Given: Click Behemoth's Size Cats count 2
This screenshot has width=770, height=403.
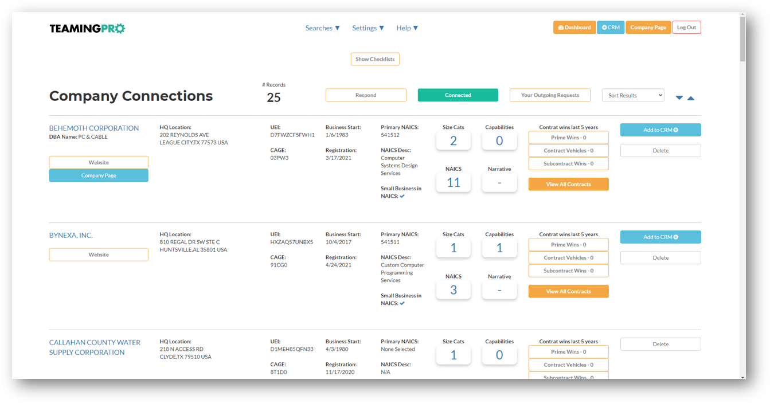Looking at the screenshot, I should (x=454, y=140).
